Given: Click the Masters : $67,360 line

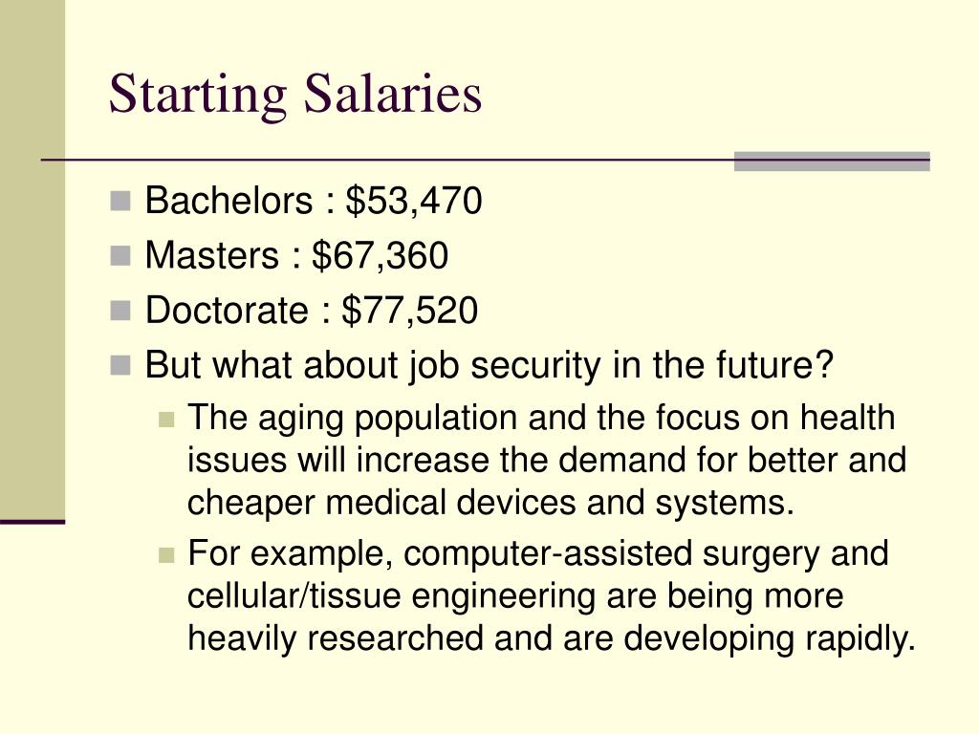Looking at the screenshot, I should click(x=296, y=255).
